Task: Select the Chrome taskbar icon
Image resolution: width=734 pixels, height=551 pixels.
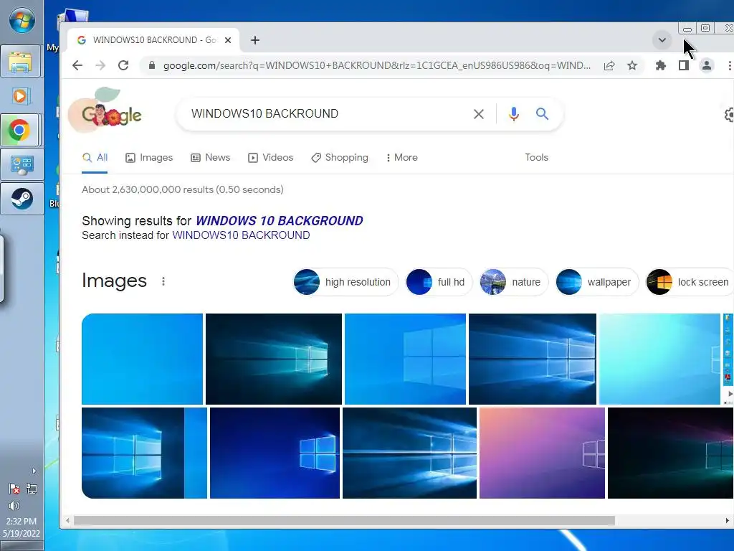Action: click(x=21, y=131)
